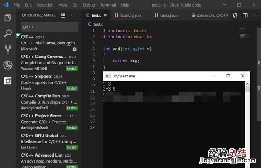
Task: Close the test.c editor tab
Action: pyautogui.click(x=106, y=15)
